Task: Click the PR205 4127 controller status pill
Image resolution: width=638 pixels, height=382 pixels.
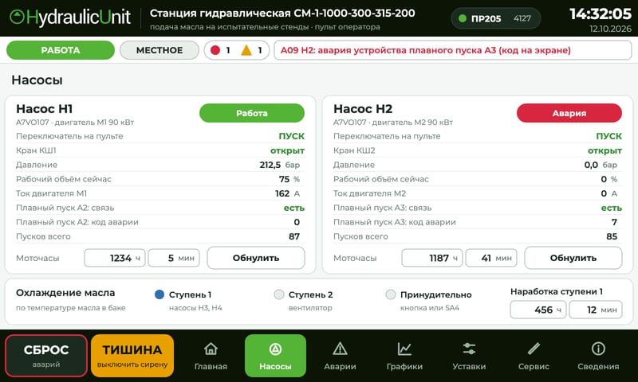Action: pos(496,18)
